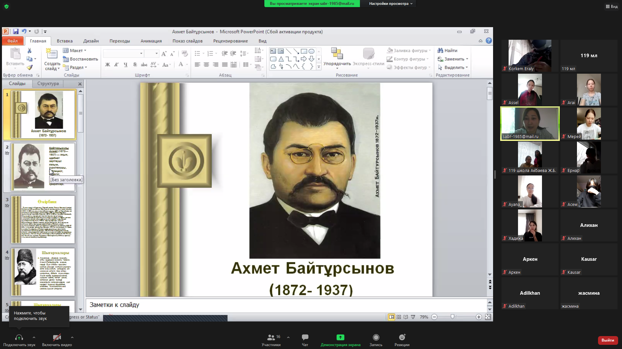Open Настройки просмотра dropdown
The width and height of the screenshot is (622, 349).
391,4
